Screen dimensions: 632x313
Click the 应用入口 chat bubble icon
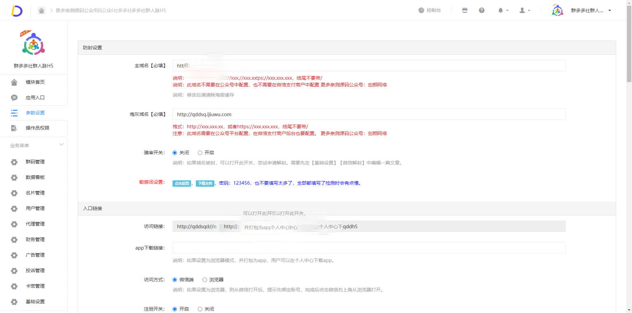tap(14, 98)
